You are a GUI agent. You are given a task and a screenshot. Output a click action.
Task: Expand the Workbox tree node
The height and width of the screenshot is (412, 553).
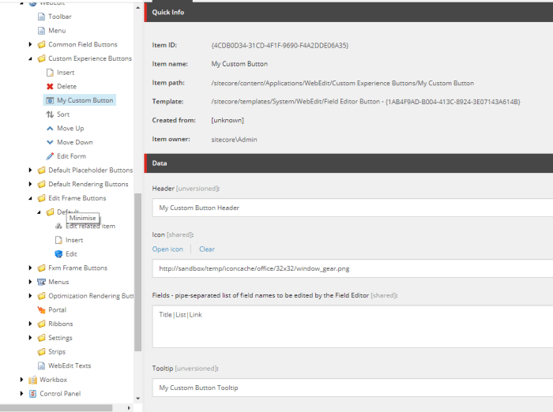pyautogui.click(x=21, y=380)
